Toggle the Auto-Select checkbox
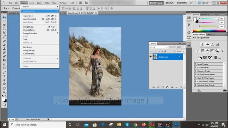Screen dimensions: 228x128 [x=13, y=8]
